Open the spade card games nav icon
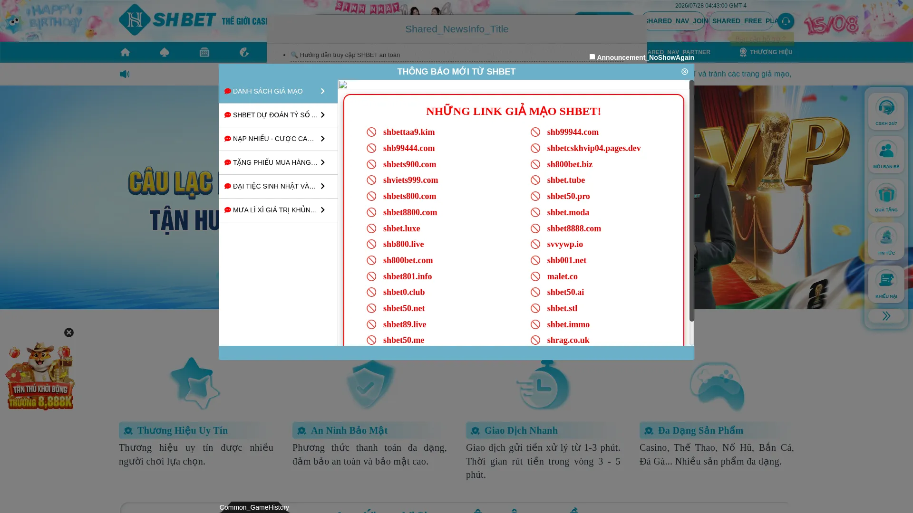 (165, 52)
